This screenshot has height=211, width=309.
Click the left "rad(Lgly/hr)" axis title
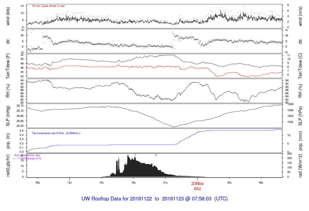pos(8,165)
